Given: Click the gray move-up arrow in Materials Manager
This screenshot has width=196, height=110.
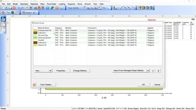Looking at the screenshot, I should (153, 71).
